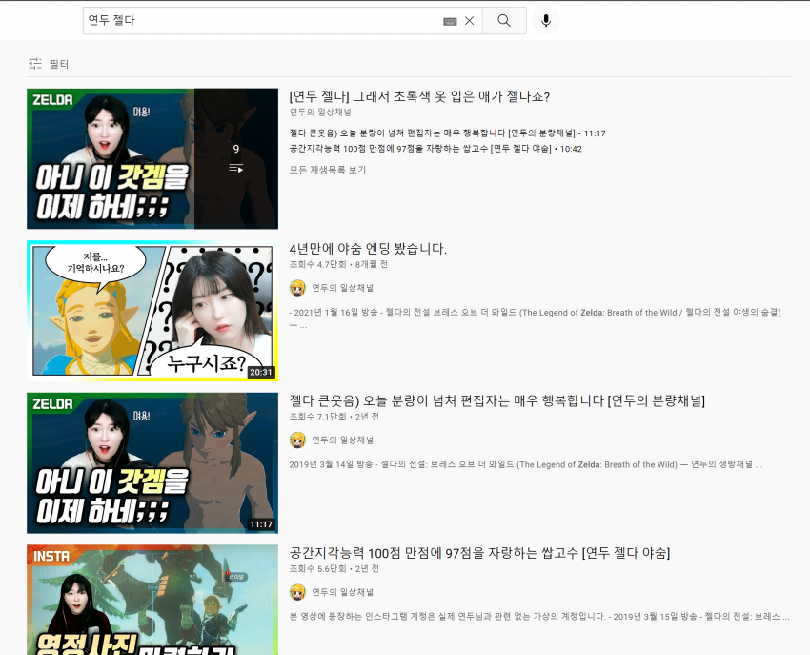Viewport: 810px width, 655px height.
Task: Open playlist title 그래서 초록색 옷 입은 애가 젤다죠?
Action: pos(419,96)
